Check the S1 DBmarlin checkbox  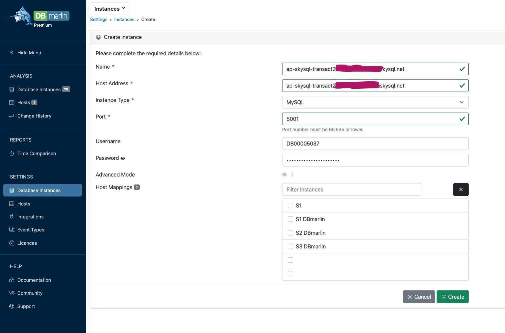(291, 219)
